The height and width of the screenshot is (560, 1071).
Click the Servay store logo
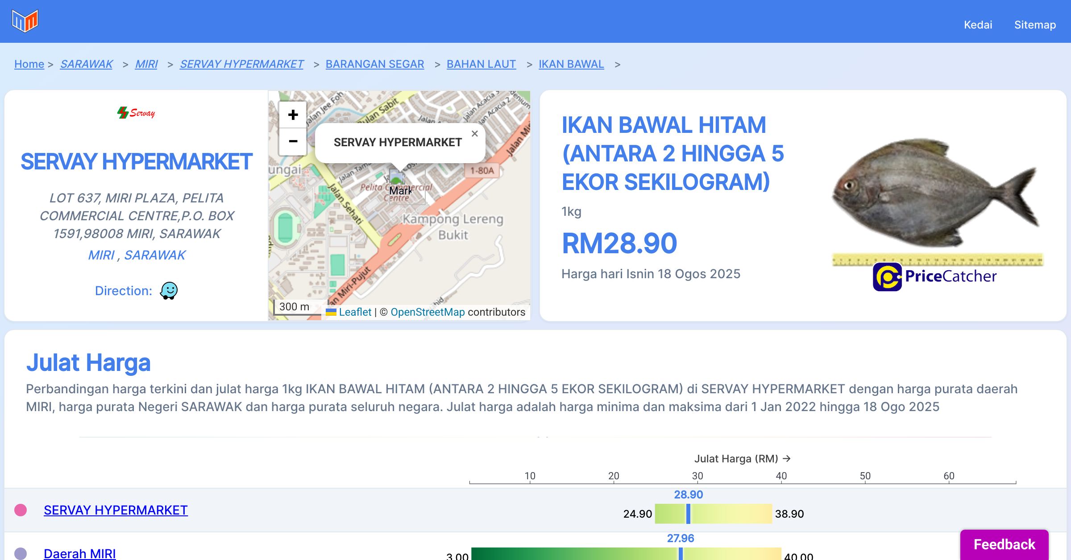click(136, 113)
